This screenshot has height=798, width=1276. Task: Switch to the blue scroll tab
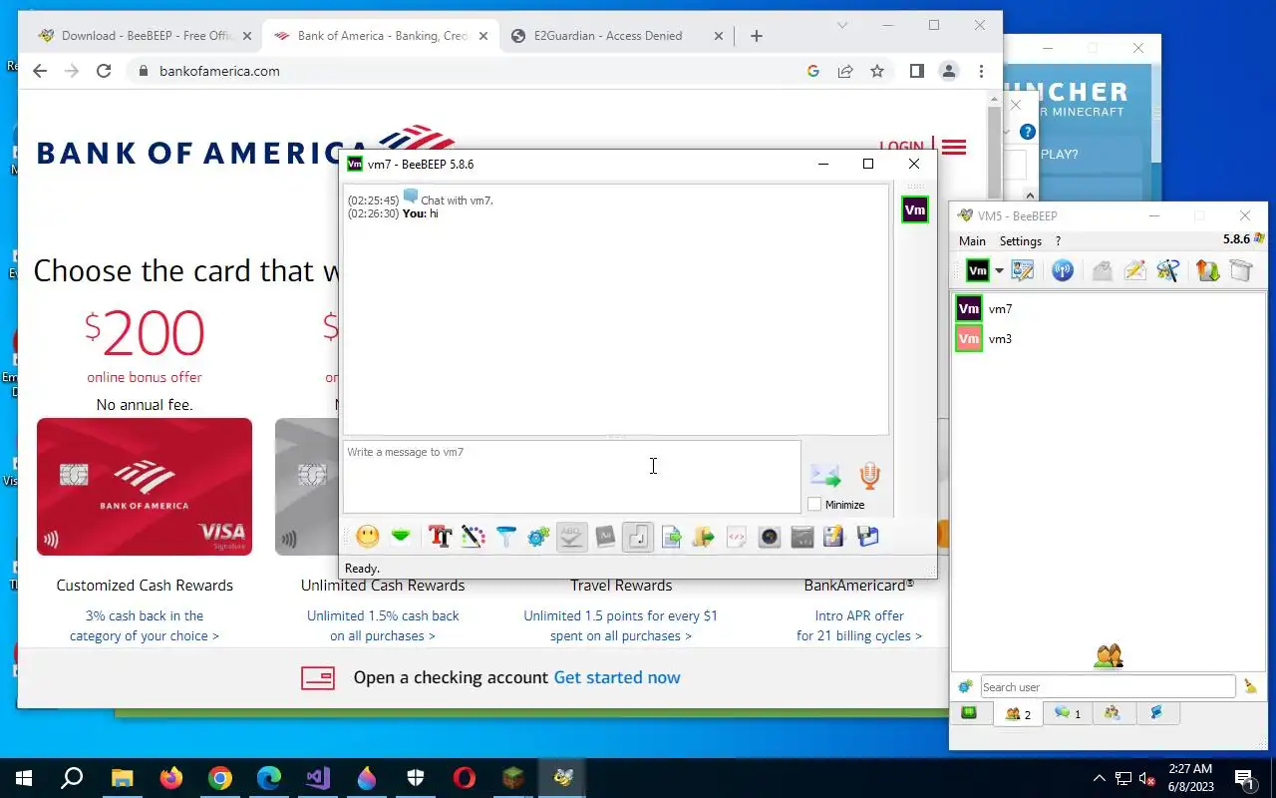click(x=1157, y=713)
